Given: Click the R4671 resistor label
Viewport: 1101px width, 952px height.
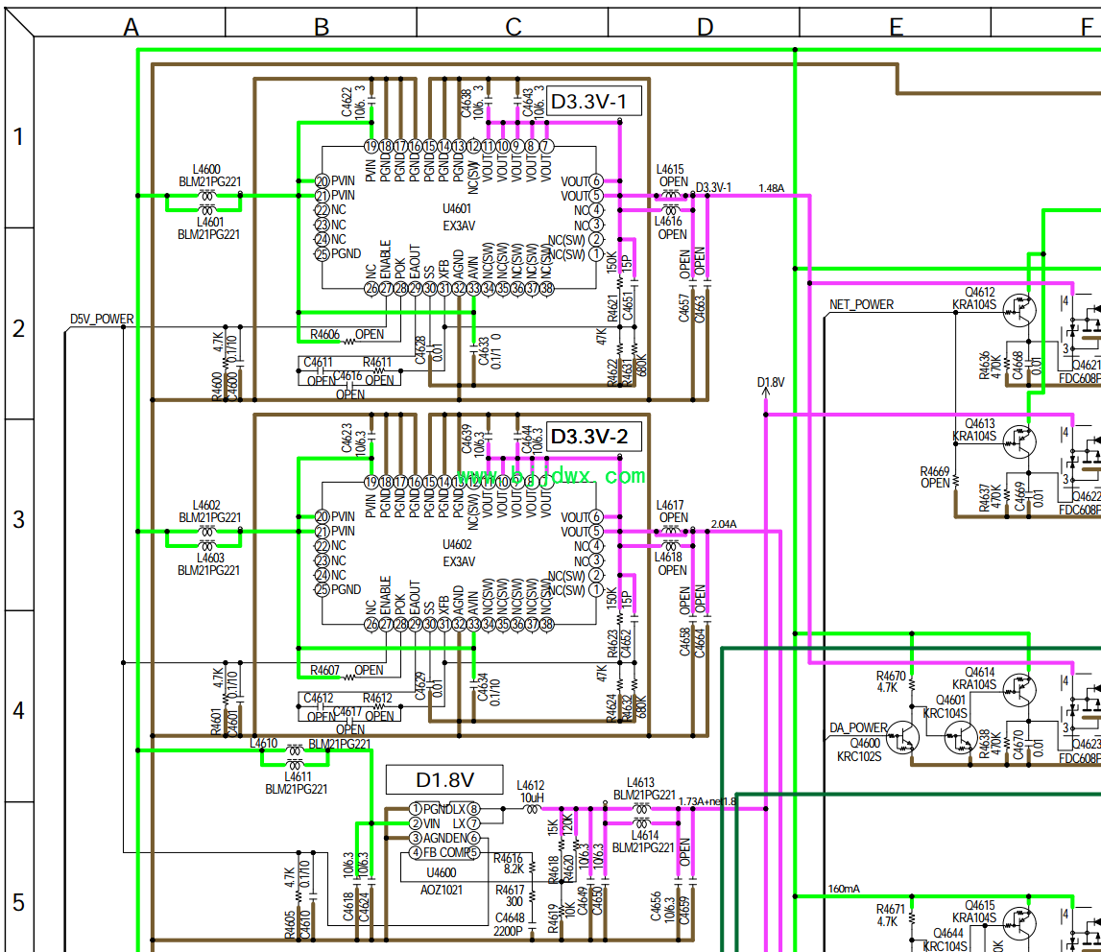Looking at the screenshot, I should click(891, 909).
